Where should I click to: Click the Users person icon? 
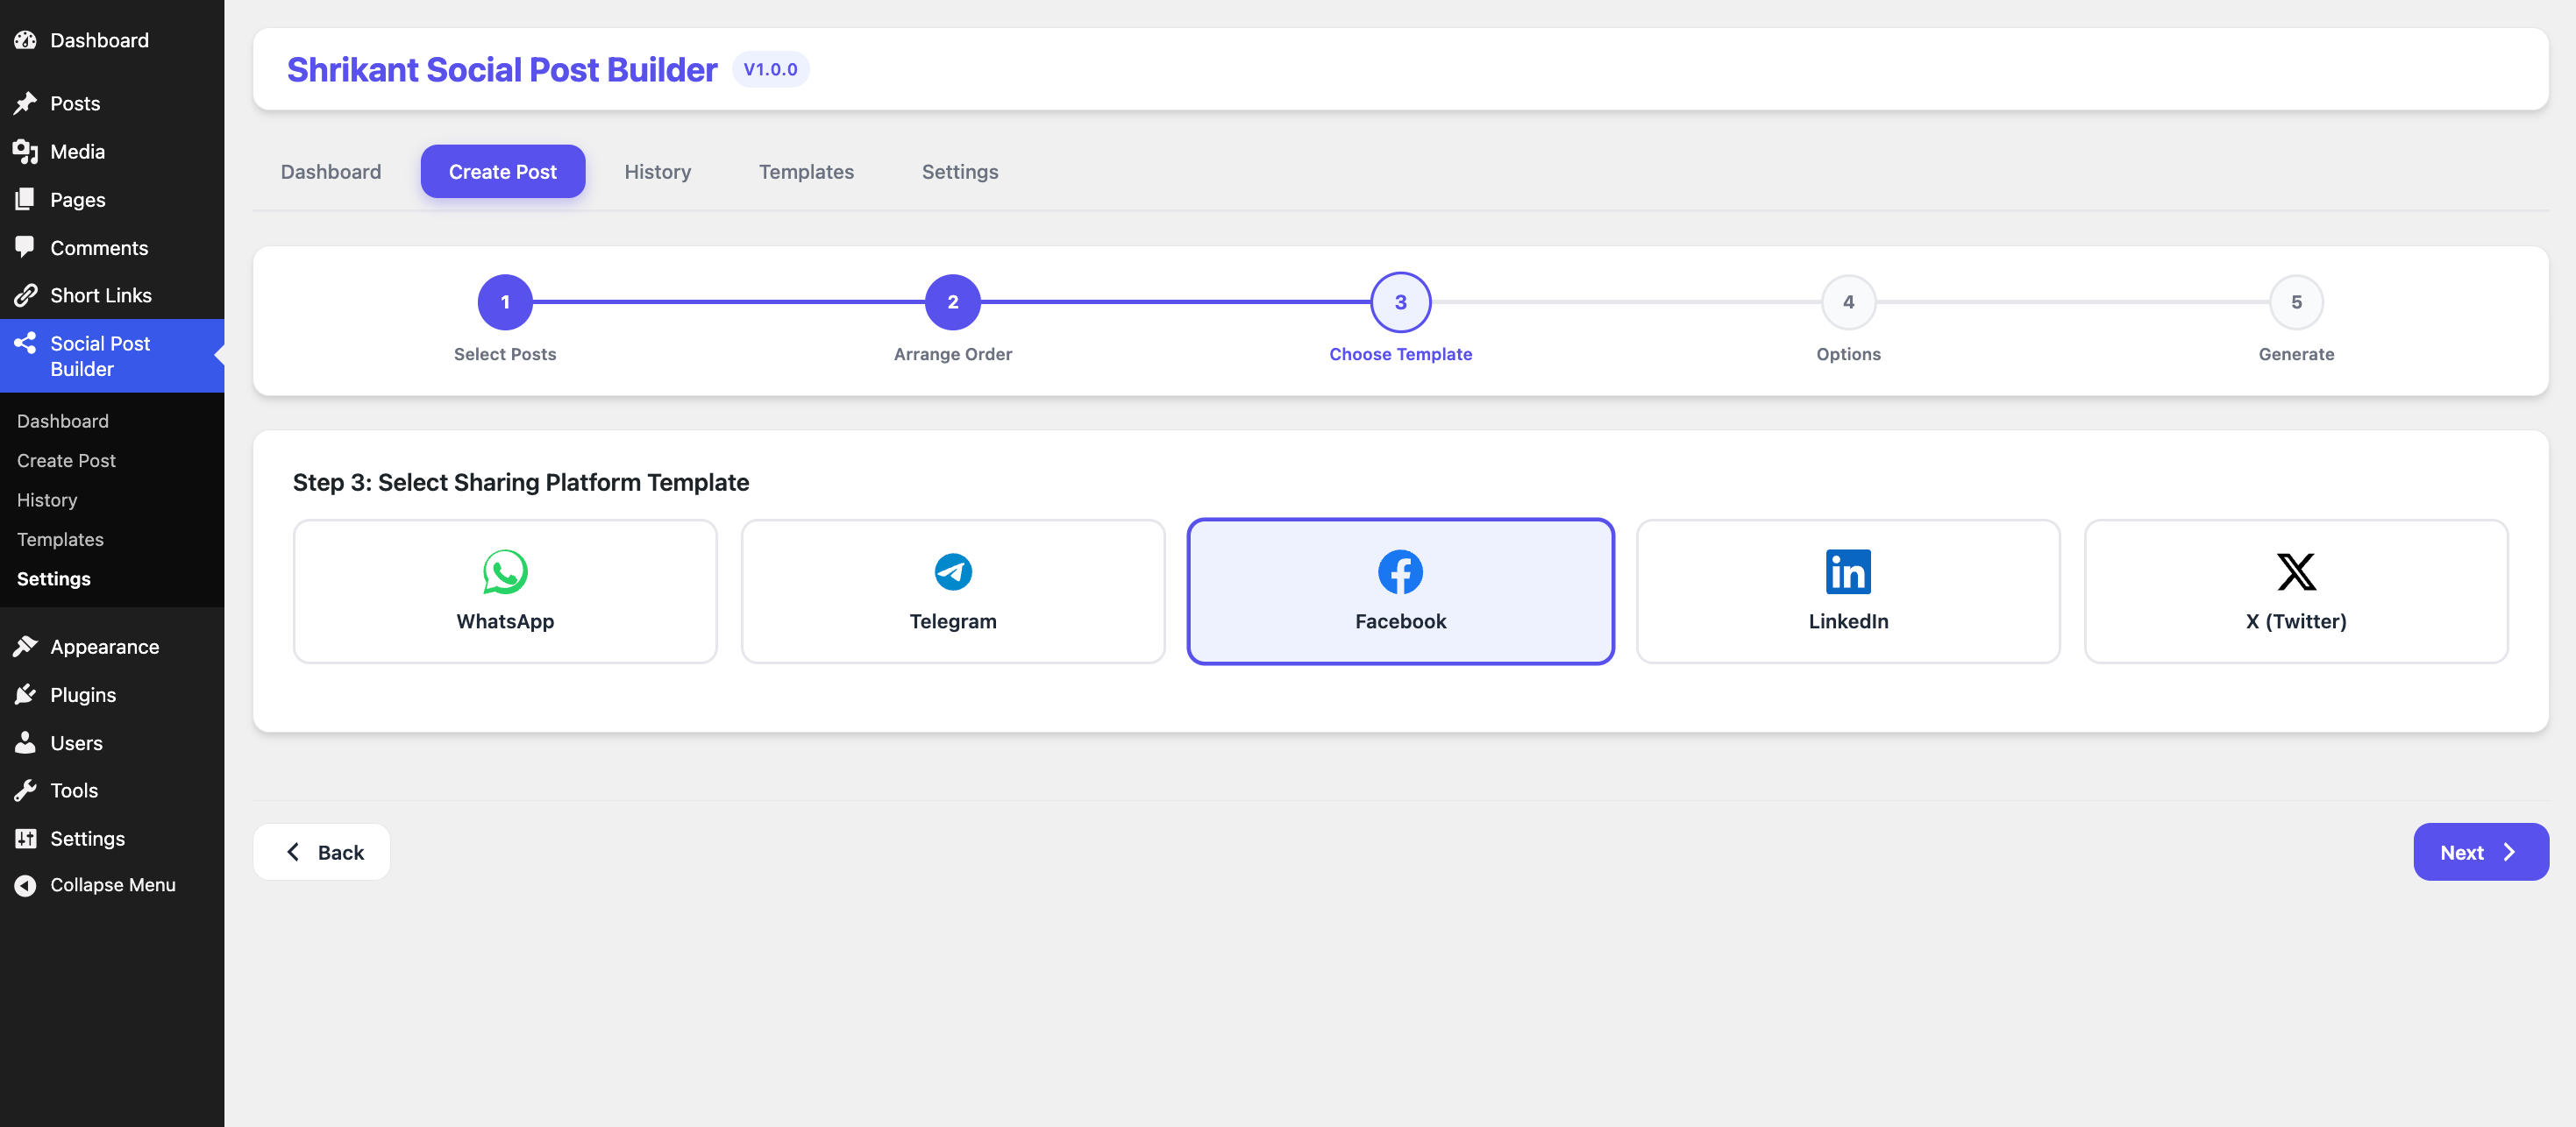pos(25,742)
